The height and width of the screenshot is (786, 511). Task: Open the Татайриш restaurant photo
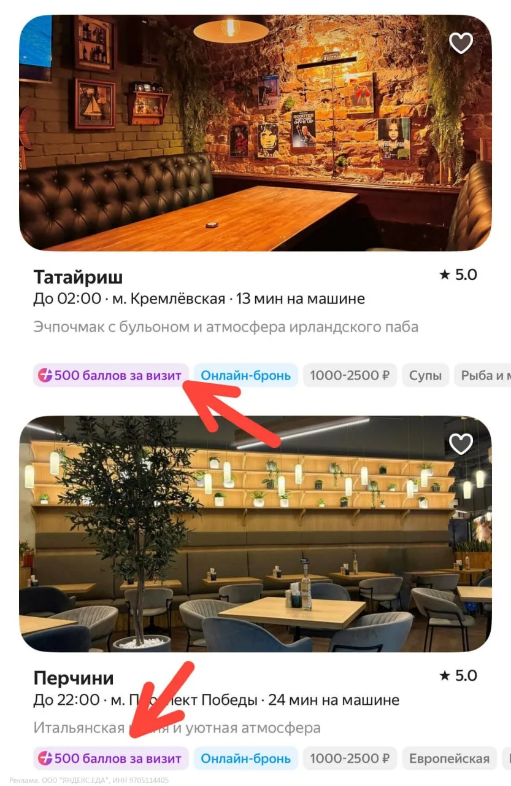[255, 133]
